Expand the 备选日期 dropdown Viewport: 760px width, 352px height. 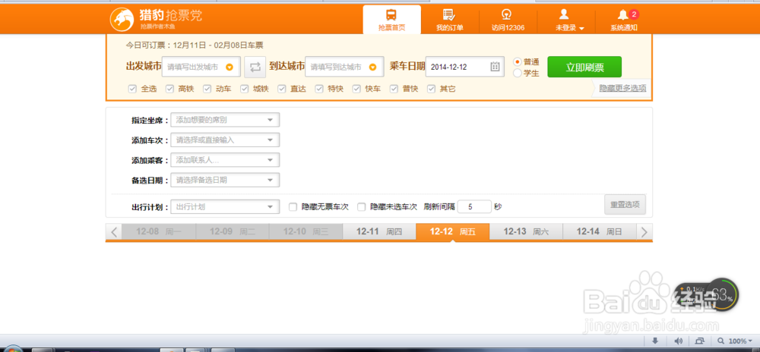click(225, 180)
